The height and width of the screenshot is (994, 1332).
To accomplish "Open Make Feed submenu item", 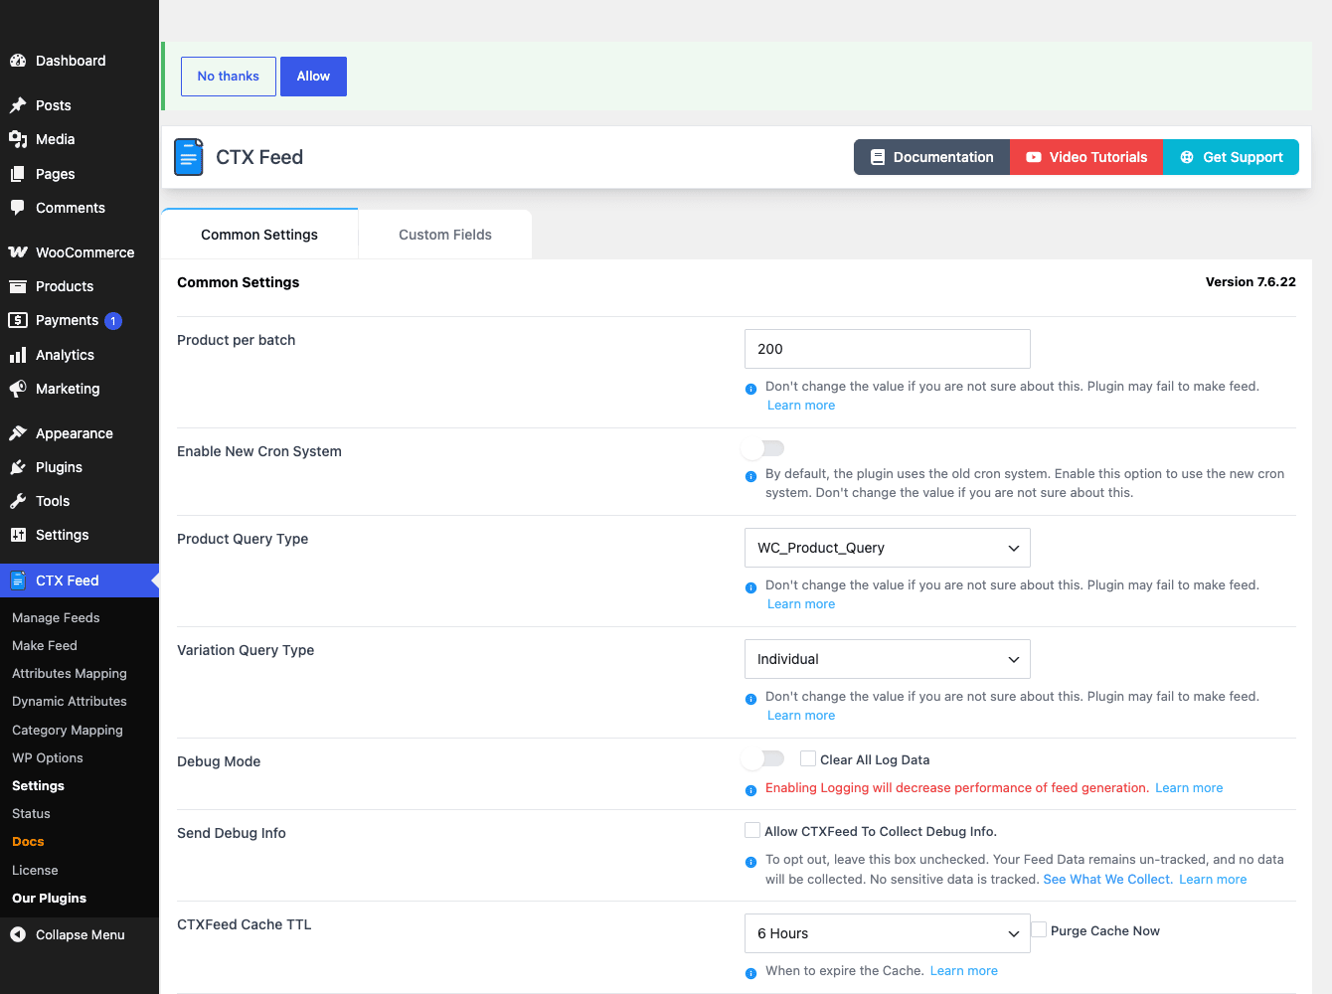I will pyautogui.click(x=45, y=645).
